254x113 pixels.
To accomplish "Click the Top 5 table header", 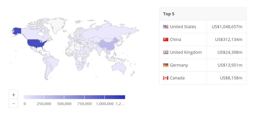I will (x=169, y=14).
